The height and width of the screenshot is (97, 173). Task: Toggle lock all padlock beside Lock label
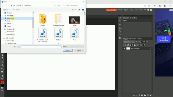click(135, 45)
